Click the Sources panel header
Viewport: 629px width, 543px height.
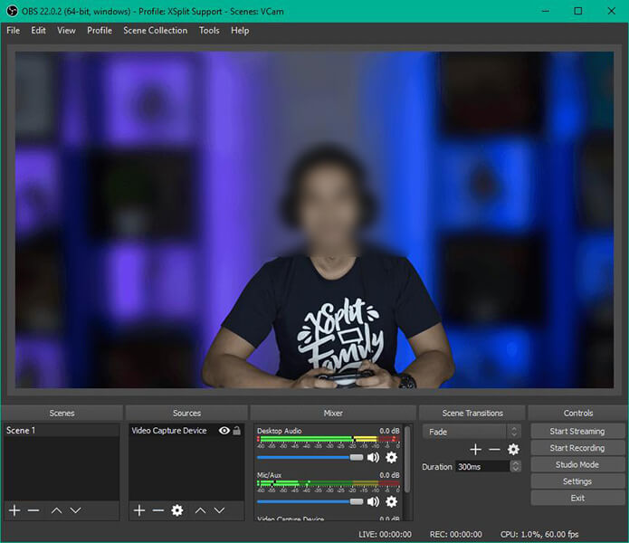pyautogui.click(x=186, y=413)
